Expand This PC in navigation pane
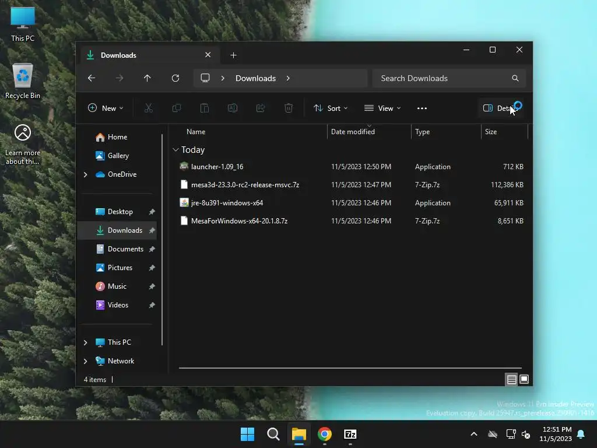This screenshot has width=597, height=448. (x=85, y=342)
